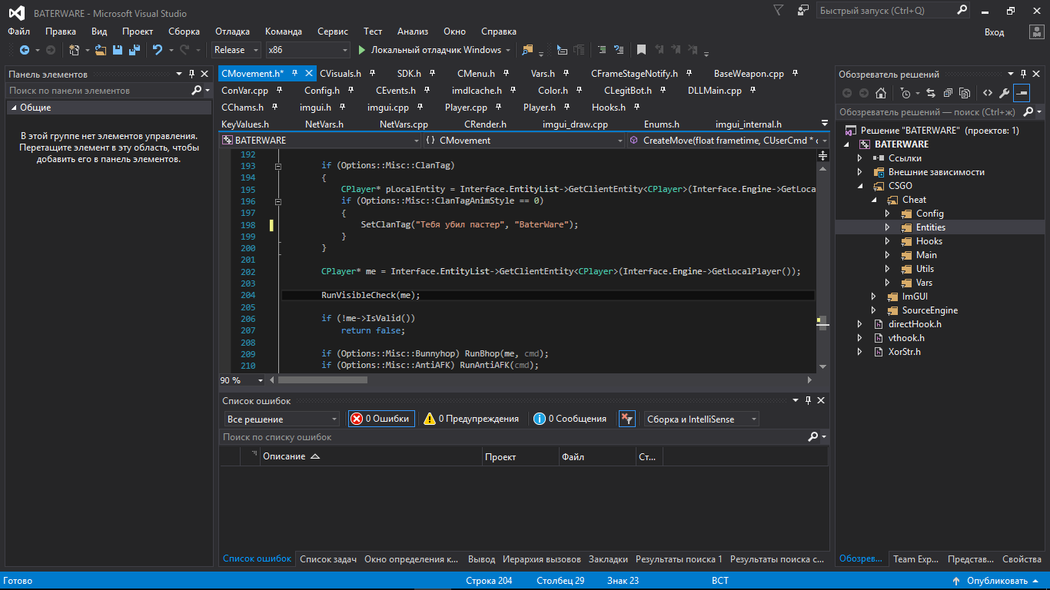Screen dimensions: 1050x590
Task: Expand the Config folder in the tree
Action: [x=887, y=214]
